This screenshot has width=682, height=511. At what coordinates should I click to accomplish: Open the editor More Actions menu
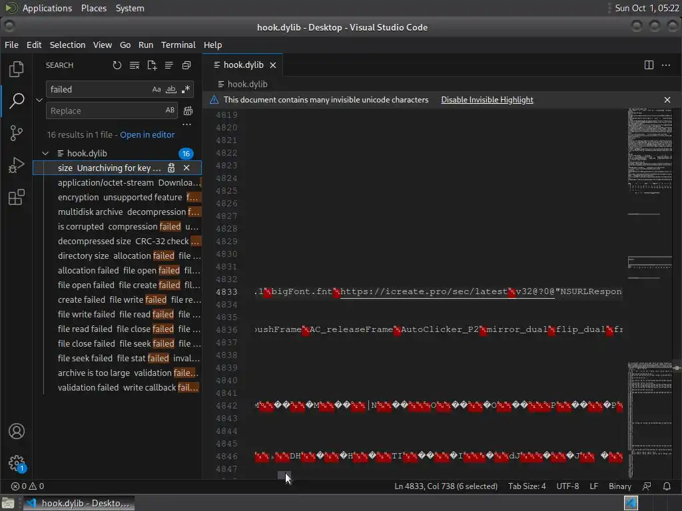tap(666, 65)
